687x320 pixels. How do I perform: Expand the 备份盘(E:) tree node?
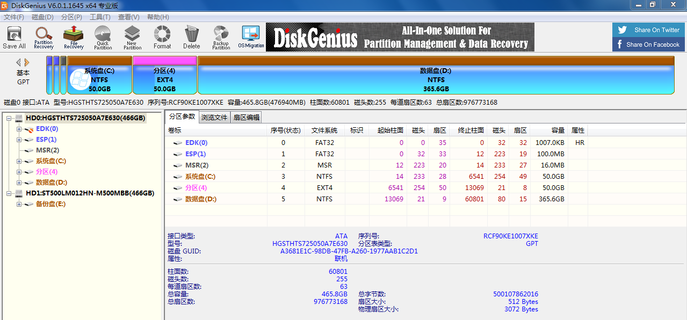click(x=19, y=204)
